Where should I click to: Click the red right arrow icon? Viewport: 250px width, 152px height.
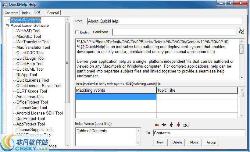[x=164, y=125]
